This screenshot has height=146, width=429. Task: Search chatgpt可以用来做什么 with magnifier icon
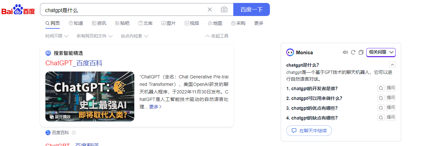pos(381,98)
